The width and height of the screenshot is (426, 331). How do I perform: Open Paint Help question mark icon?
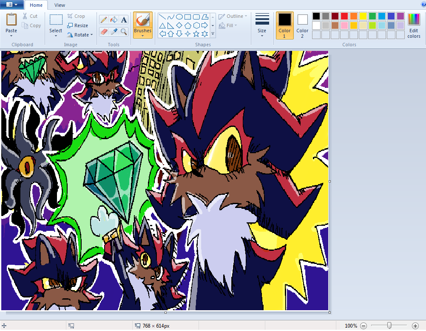coord(423,4)
